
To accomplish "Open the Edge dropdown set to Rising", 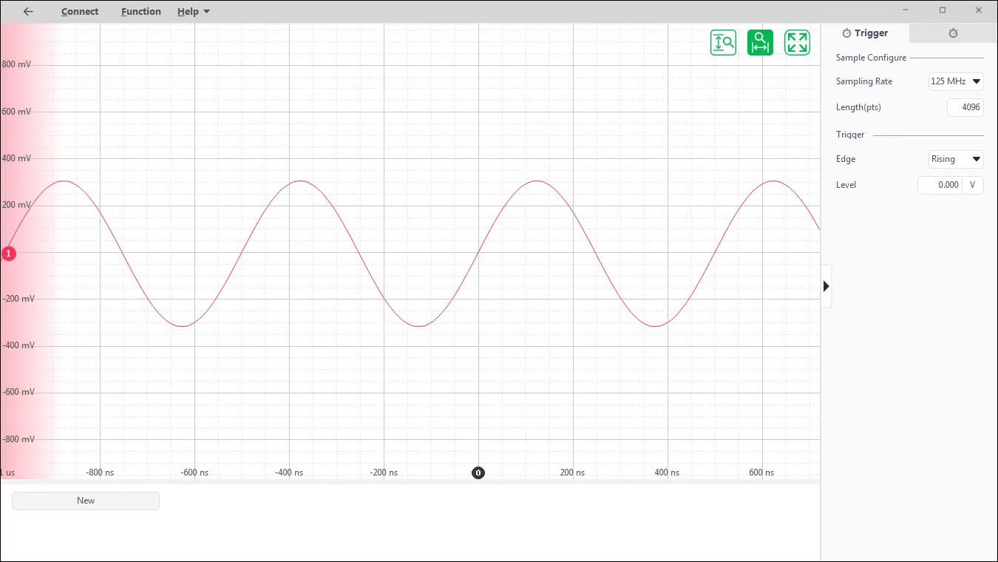I will (x=956, y=159).
